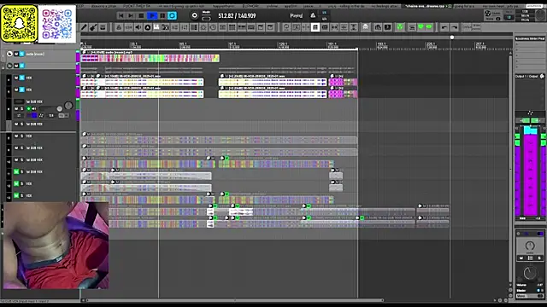547x307 pixels.
Task: Click the undo arrow icon
Action: (x=444, y=27)
